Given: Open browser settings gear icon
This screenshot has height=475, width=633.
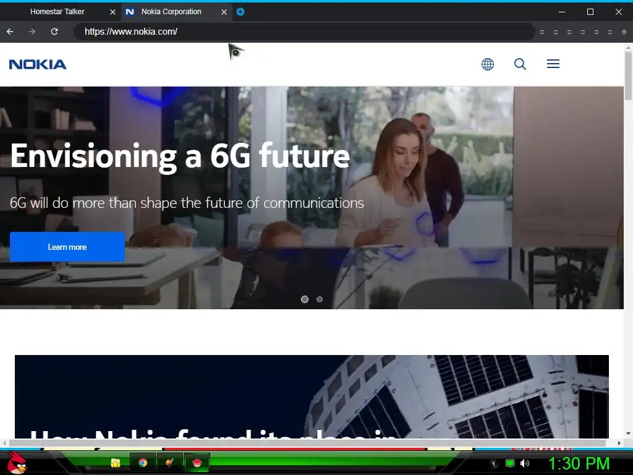Looking at the screenshot, I should tap(624, 32).
